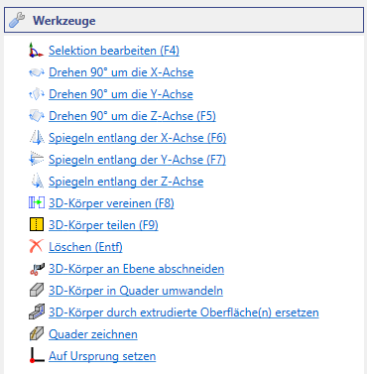
Task: Click Drehen 90° um die Z-Achse (F5)
Action: 132,116
